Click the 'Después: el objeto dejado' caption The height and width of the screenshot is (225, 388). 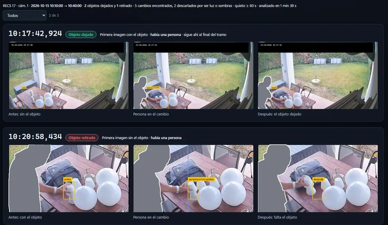(279, 114)
